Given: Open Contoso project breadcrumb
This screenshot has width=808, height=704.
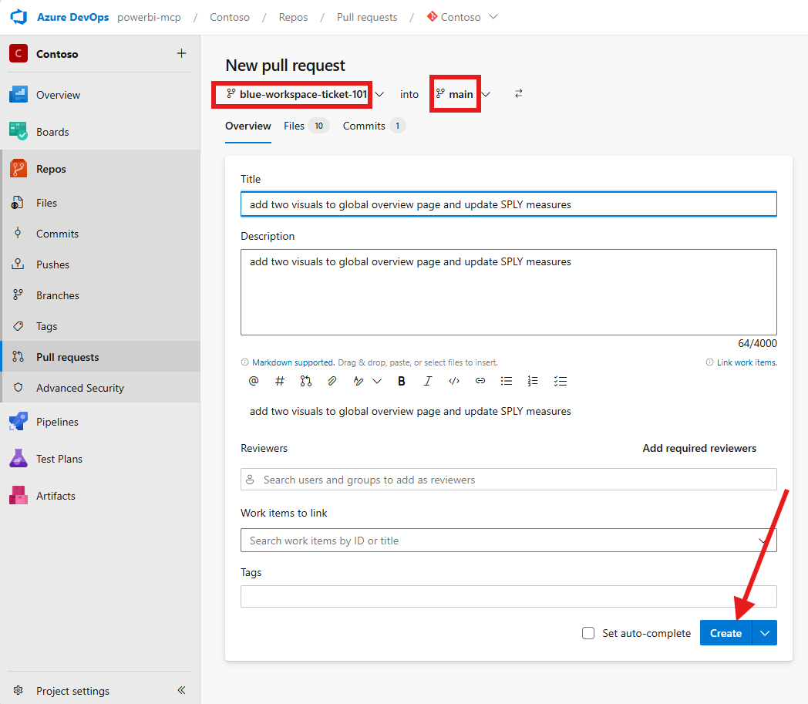Looking at the screenshot, I should tap(229, 18).
